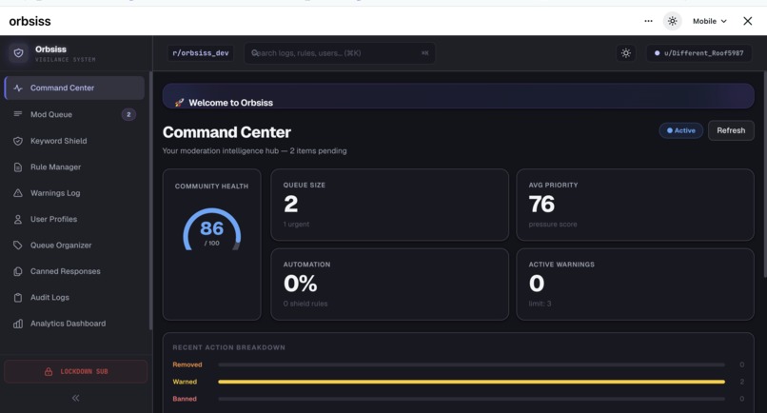Click the Orbsiss shield logo icon
The width and height of the screenshot is (767, 413).
(19, 53)
